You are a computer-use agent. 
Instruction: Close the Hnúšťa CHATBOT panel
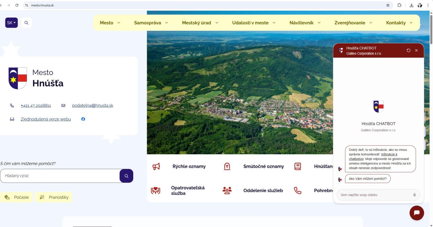click(416, 50)
